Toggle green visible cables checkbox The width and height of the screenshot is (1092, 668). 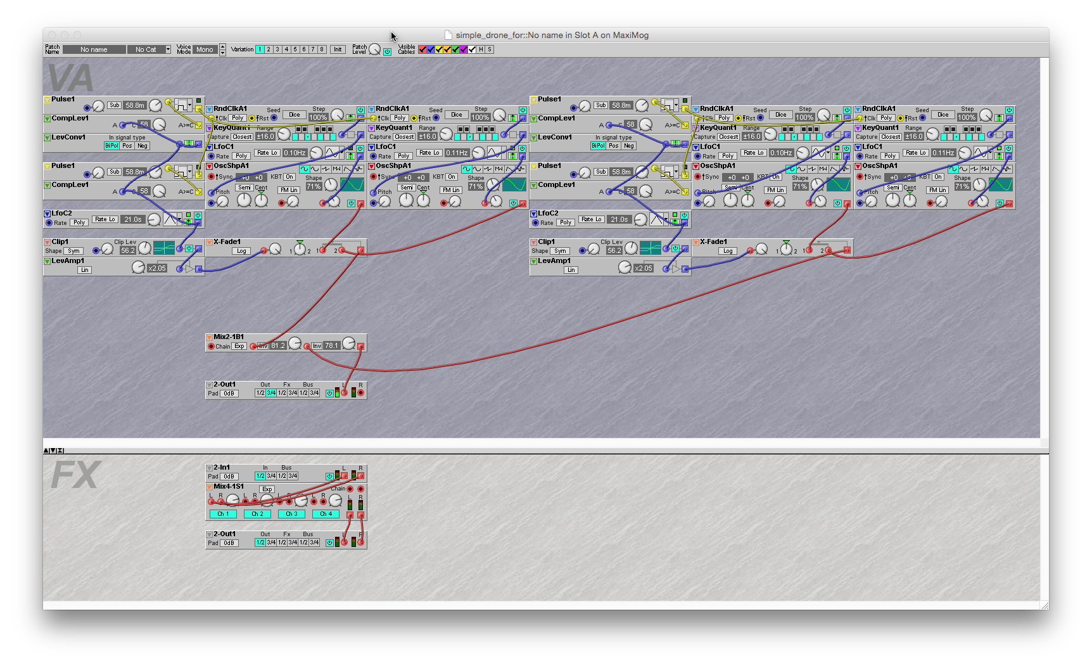point(455,49)
